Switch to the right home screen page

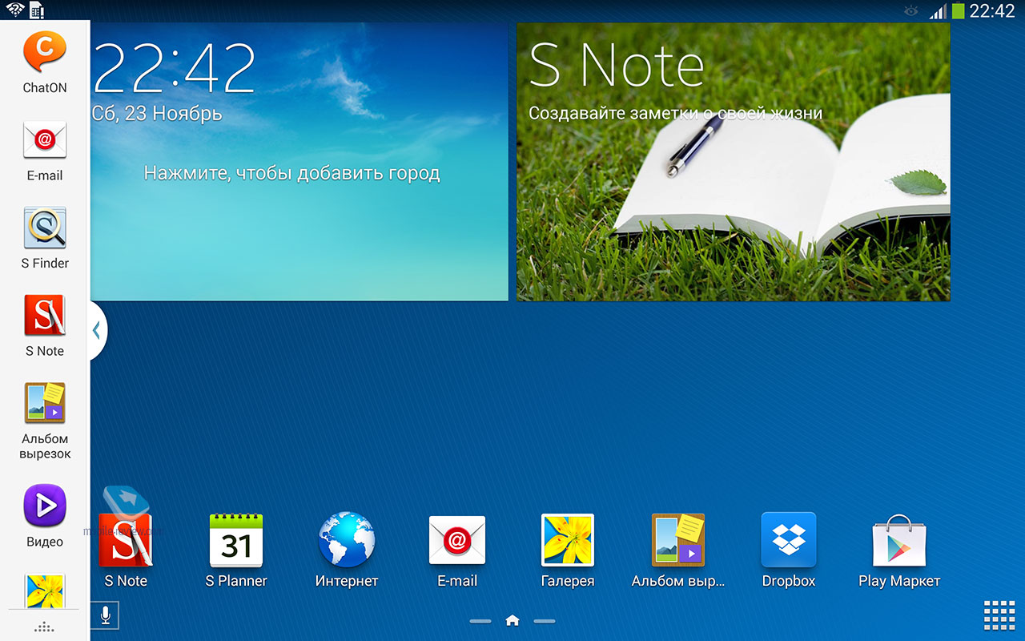545,621
